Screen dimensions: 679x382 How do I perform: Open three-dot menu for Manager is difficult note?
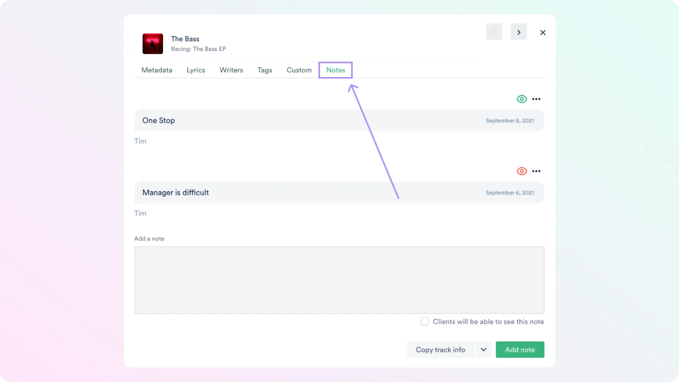click(x=536, y=171)
